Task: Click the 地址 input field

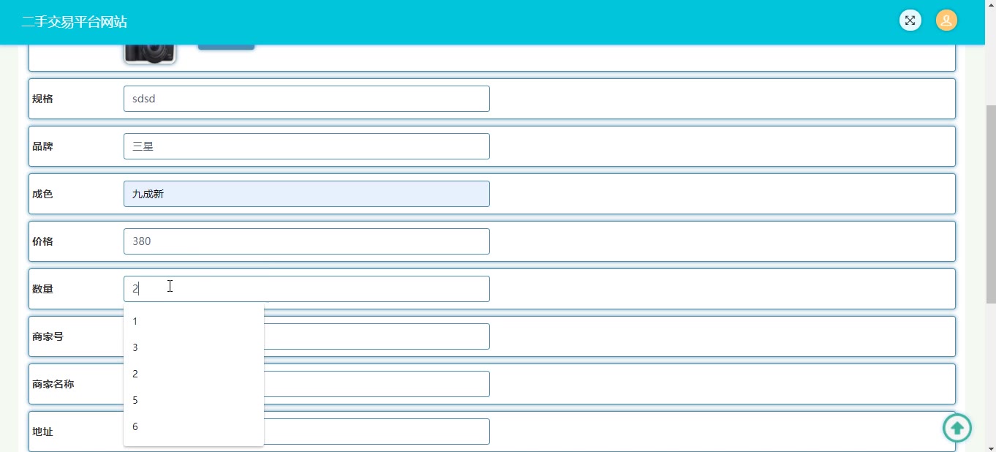Action: click(x=376, y=432)
